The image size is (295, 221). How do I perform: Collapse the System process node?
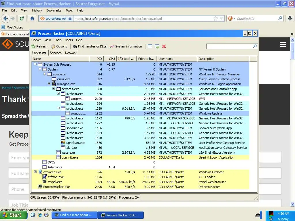coord(40,69)
